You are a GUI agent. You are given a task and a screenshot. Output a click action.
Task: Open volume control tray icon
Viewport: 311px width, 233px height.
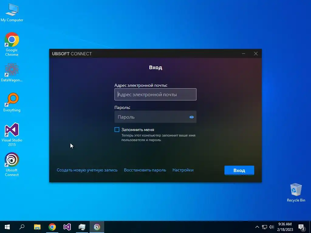[272, 227]
